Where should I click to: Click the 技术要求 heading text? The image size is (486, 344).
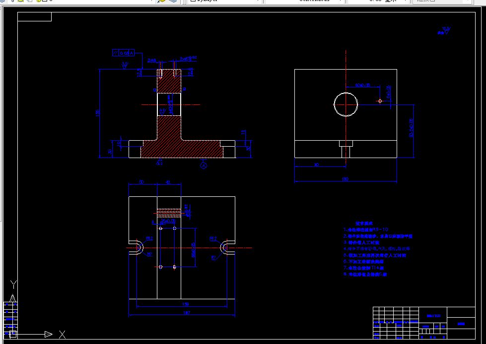pyautogui.click(x=364, y=223)
